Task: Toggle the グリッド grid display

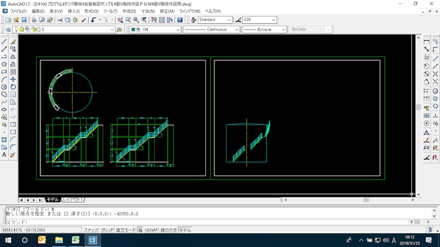Action: click(107, 230)
